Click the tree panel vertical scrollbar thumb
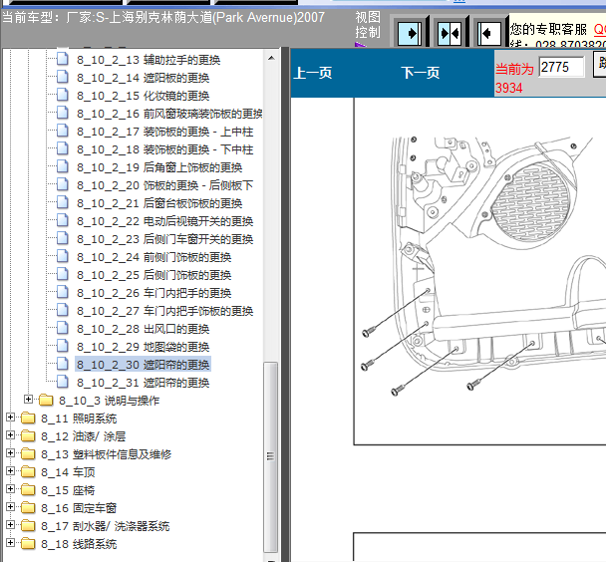The width and height of the screenshot is (606, 562). [x=271, y=456]
